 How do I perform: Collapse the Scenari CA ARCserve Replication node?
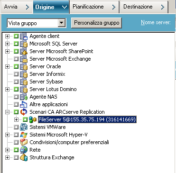tap(7, 112)
